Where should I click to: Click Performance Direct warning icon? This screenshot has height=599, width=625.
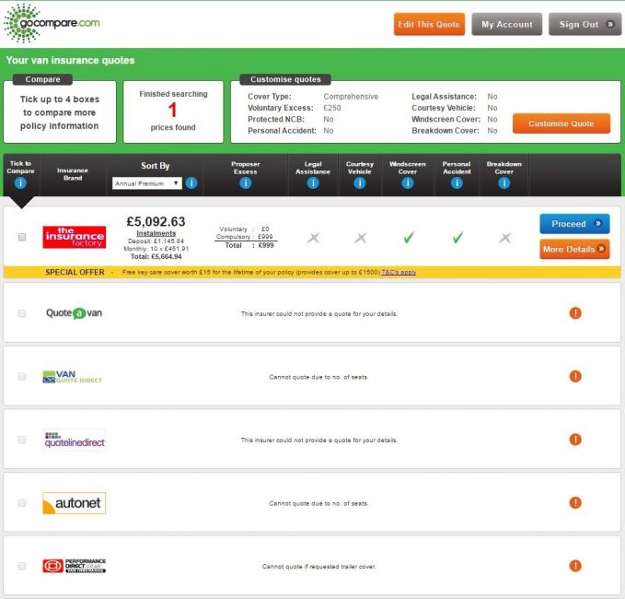tap(575, 566)
